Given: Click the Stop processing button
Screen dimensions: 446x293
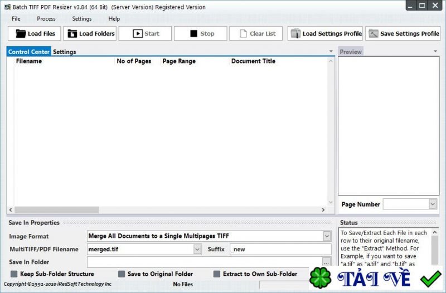Looking at the screenshot, I should (201, 33).
